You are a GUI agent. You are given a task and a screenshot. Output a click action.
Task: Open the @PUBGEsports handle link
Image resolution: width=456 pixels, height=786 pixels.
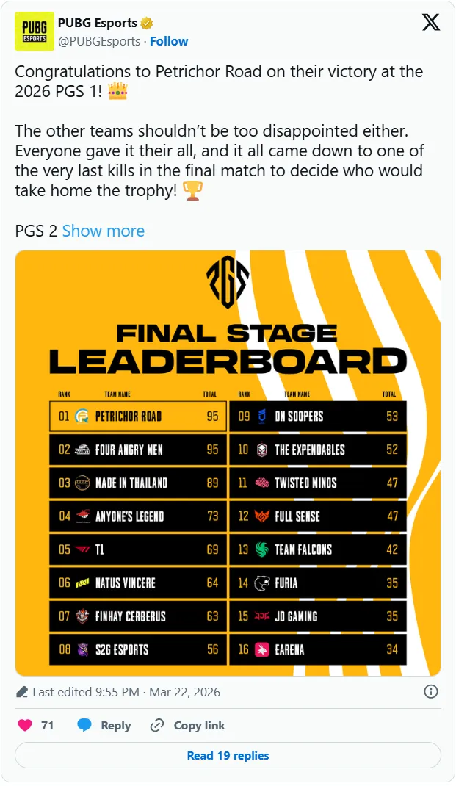(99, 41)
